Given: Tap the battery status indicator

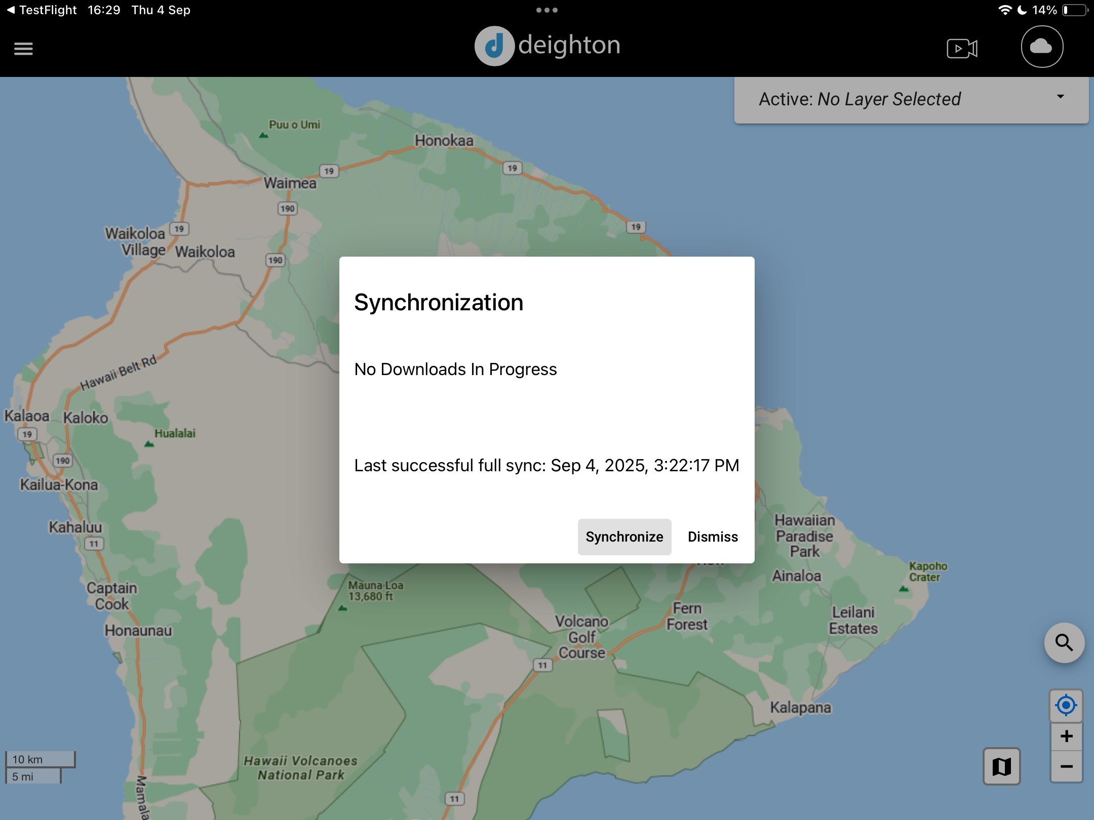Looking at the screenshot, I should pos(1074,10).
